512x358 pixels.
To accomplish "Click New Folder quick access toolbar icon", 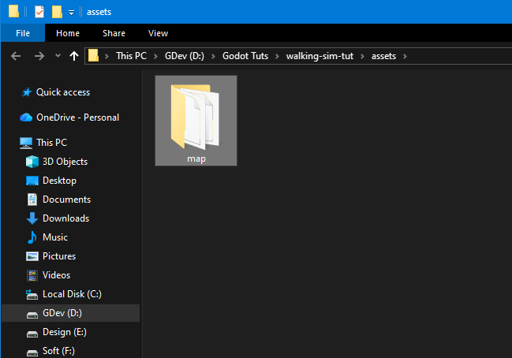I will [x=56, y=12].
